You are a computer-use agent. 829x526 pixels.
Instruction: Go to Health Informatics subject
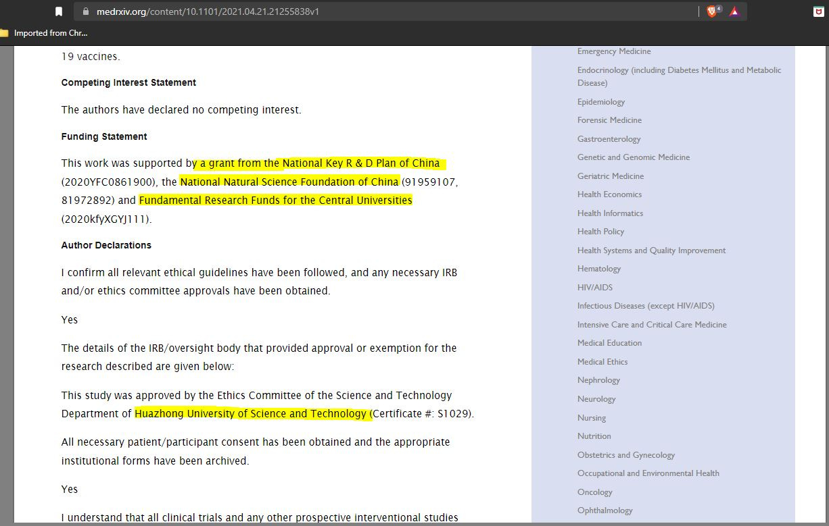click(x=610, y=213)
